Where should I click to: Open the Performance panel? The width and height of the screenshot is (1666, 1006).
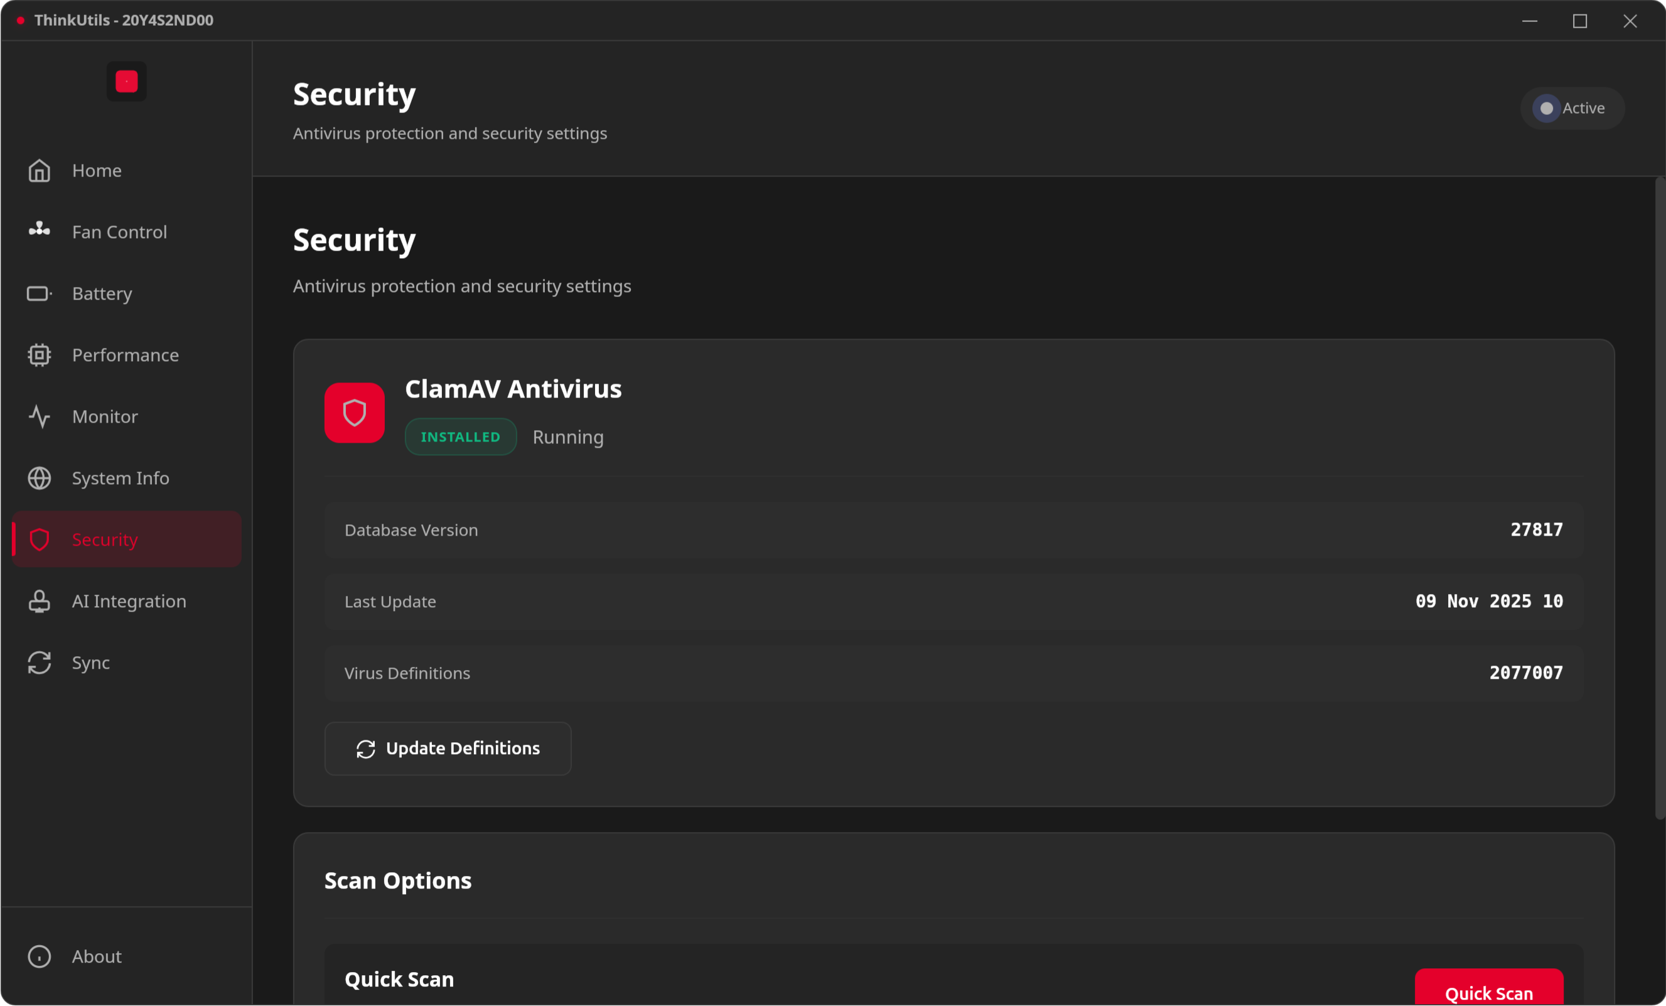[39, 355]
